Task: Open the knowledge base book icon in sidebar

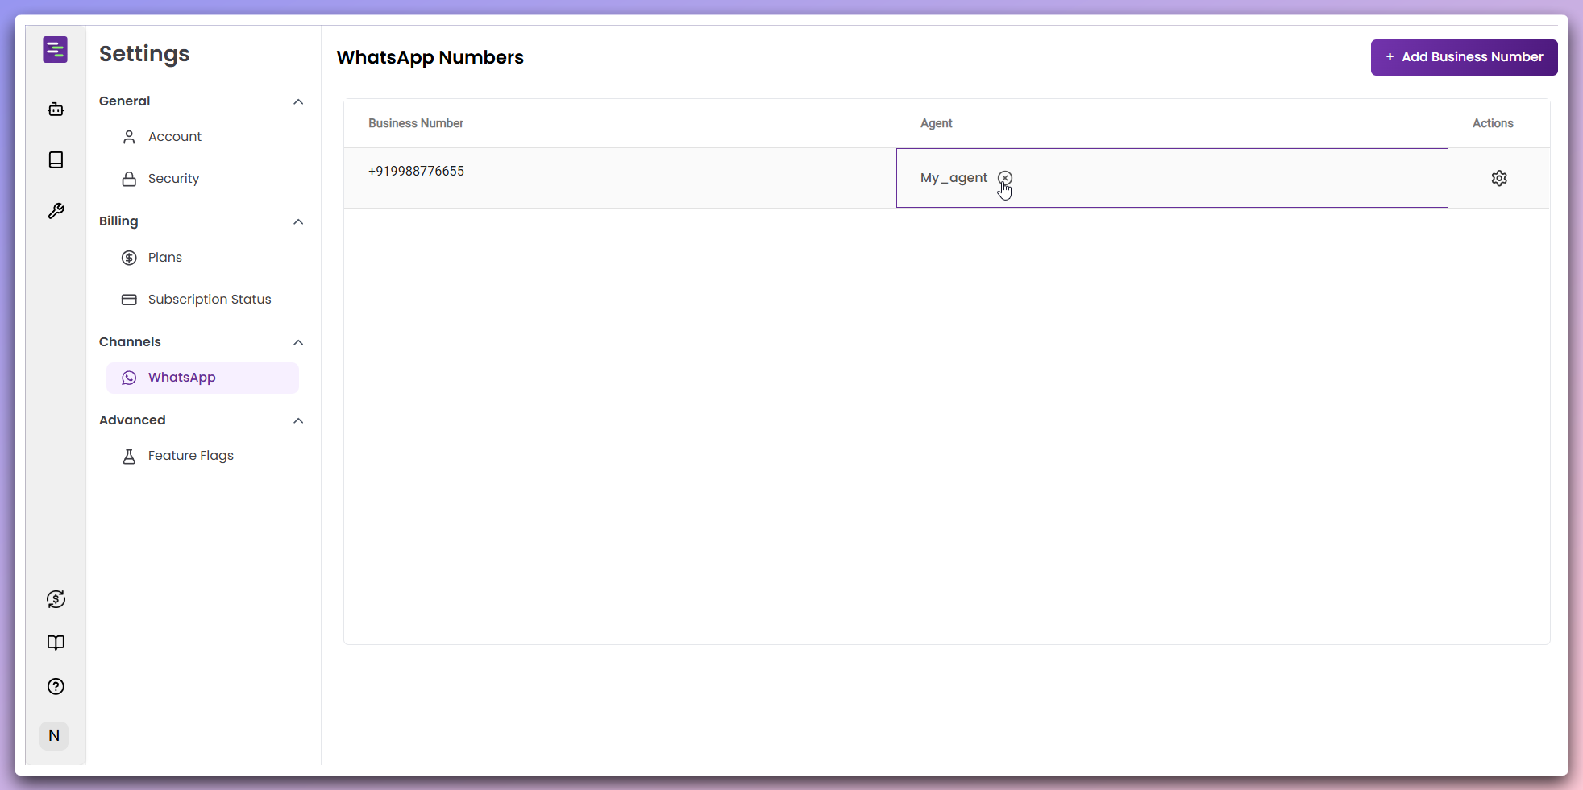Action: point(56,159)
